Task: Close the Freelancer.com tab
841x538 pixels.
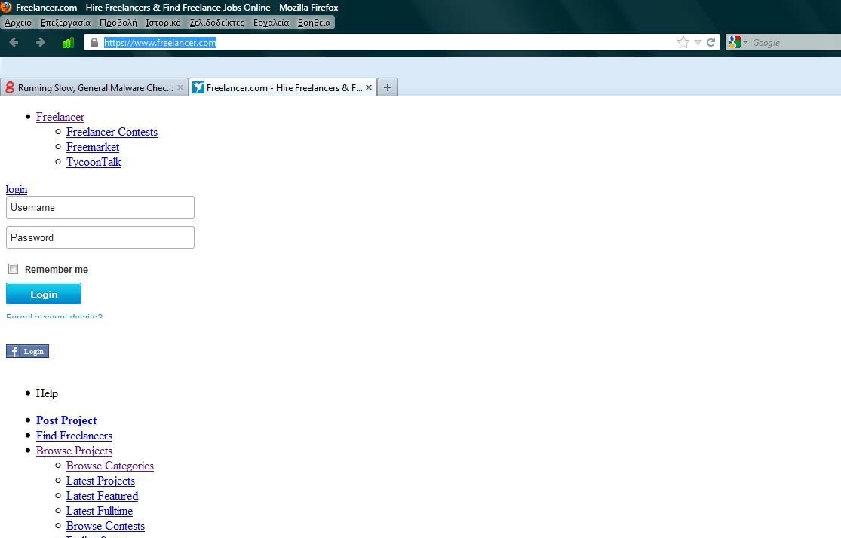Action: tap(369, 87)
